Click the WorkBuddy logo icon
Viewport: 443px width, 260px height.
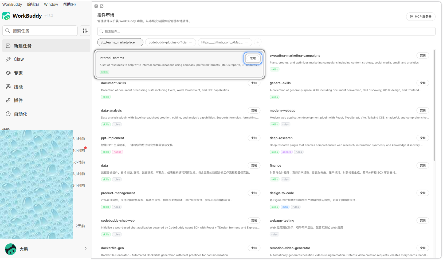click(6, 16)
